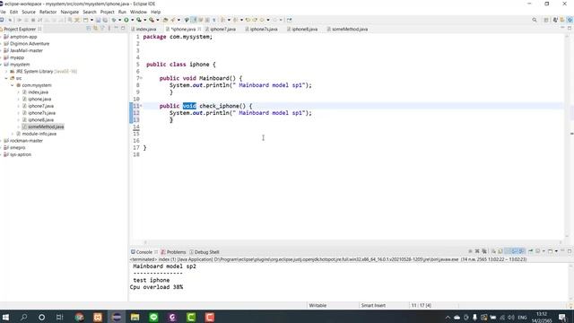The image size is (574, 323).
Task: Select module-info.java in Project Explorer
Action: point(39,134)
